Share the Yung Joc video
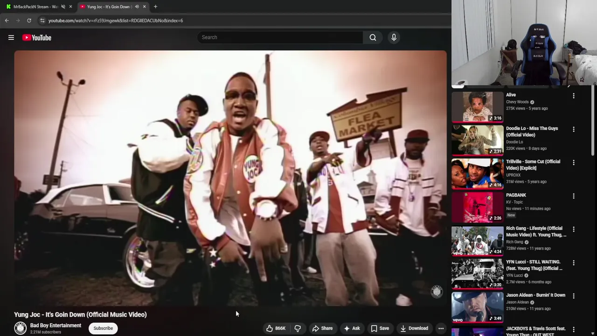The height and width of the screenshot is (336, 597). (322, 329)
